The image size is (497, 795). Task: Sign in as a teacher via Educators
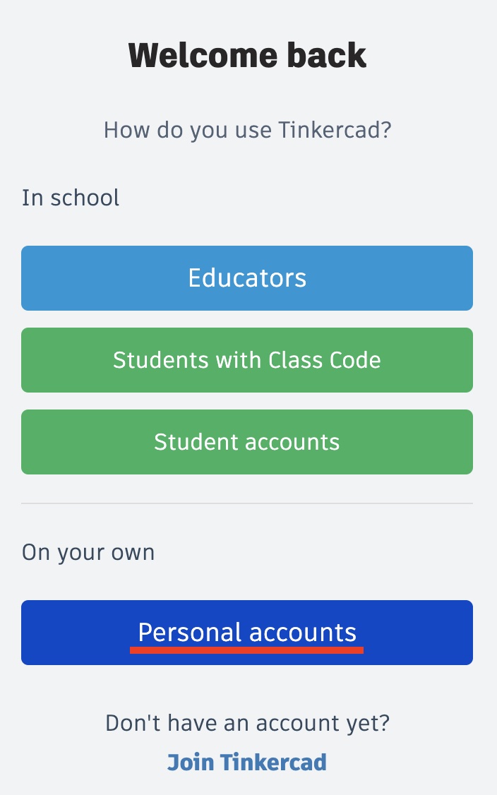(247, 278)
